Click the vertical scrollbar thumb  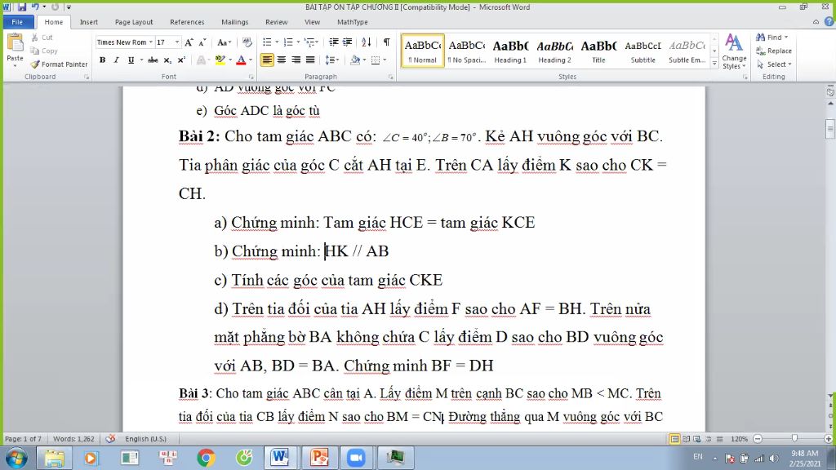point(830,129)
